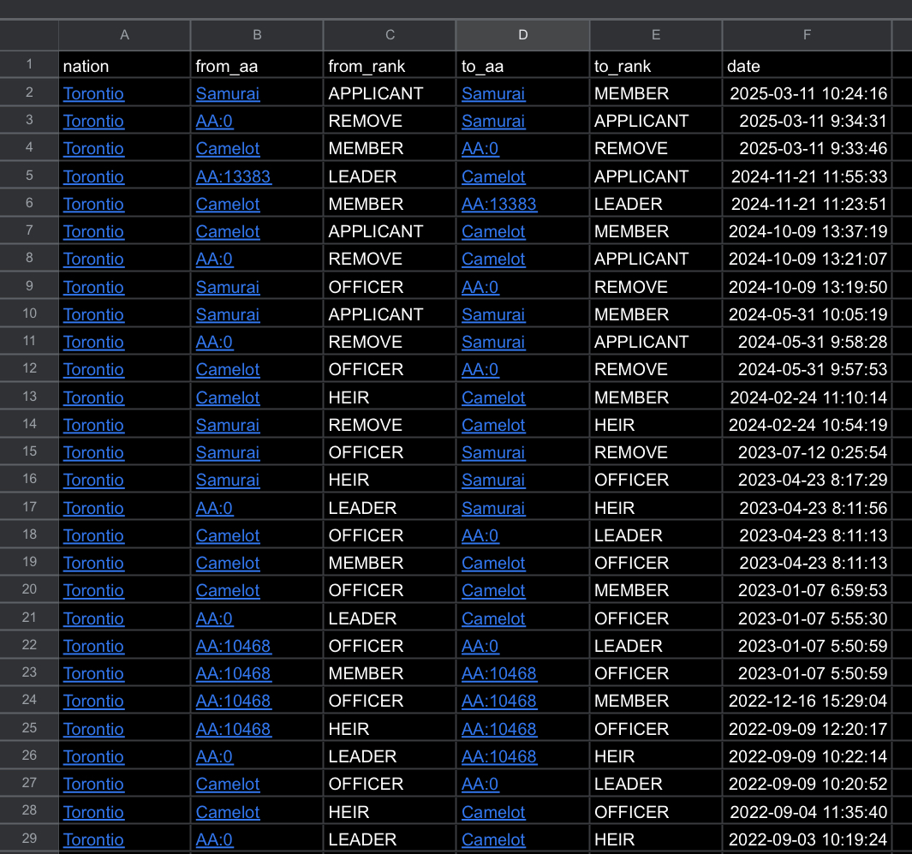Image resolution: width=912 pixels, height=854 pixels.
Task: Select row 15 header number
Action: click(29, 451)
